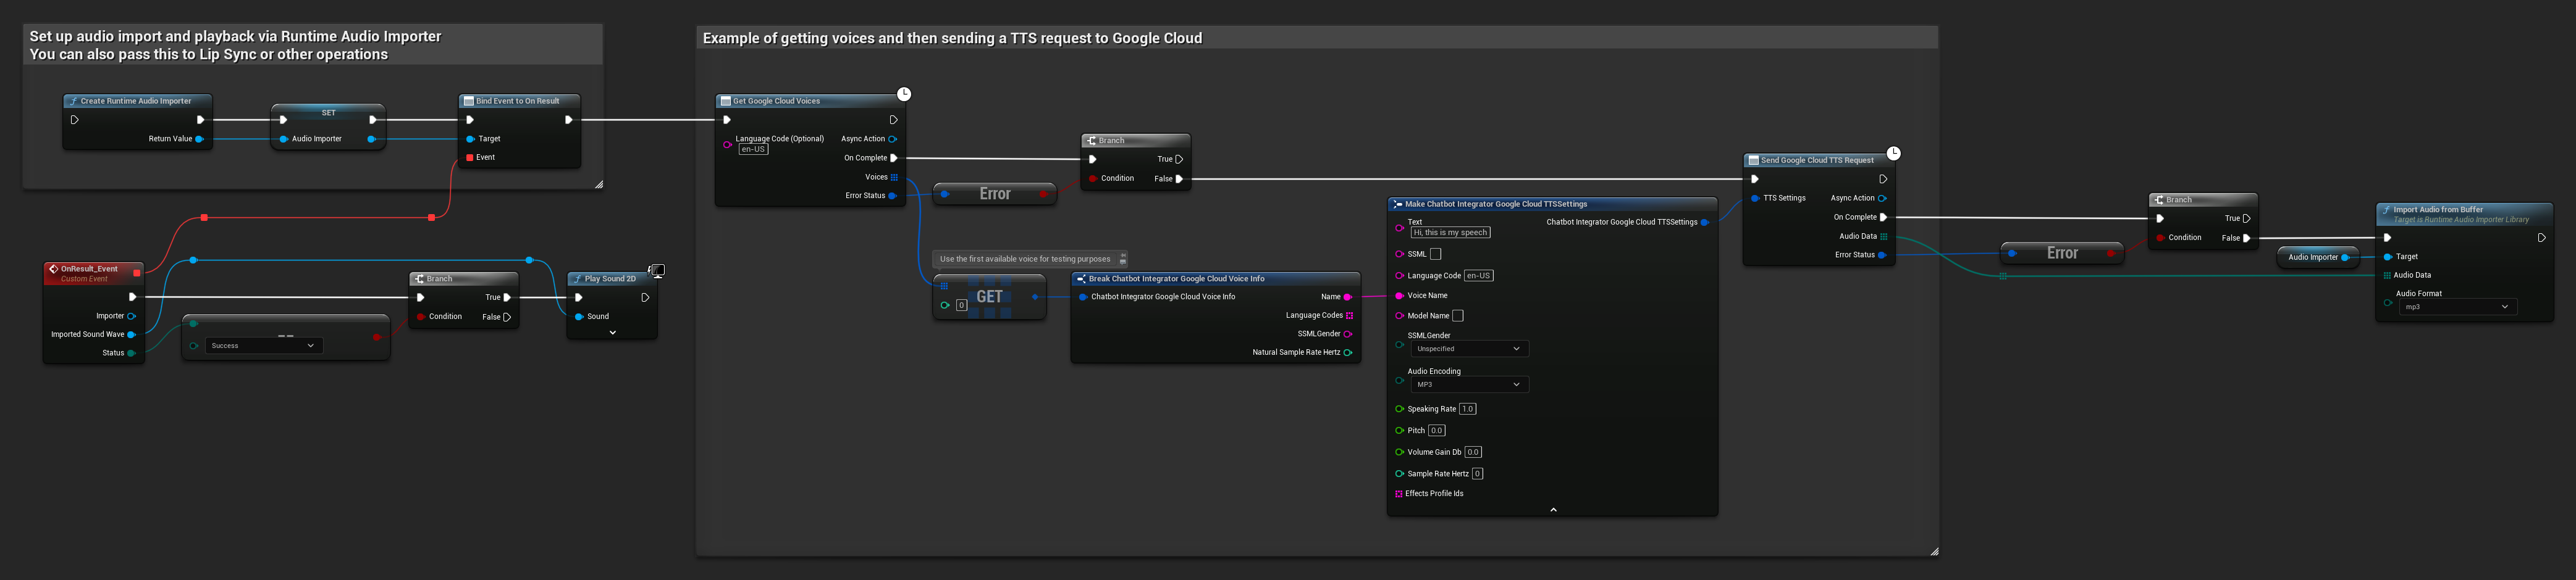The height and width of the screenshot is (580, 2576).
Task: Check the Model Name checkbox
Action: click(1459, 315)
